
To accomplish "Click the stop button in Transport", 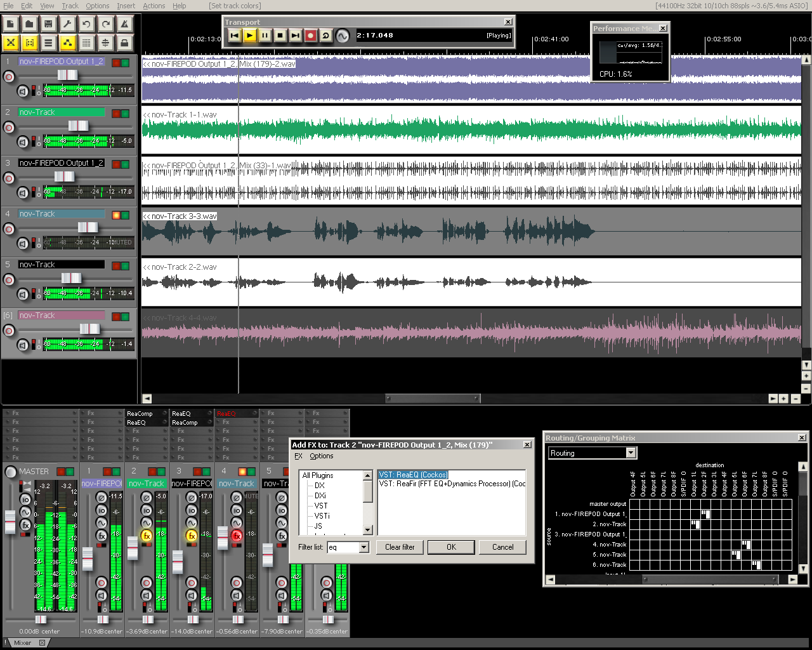I will click(280, 36).
